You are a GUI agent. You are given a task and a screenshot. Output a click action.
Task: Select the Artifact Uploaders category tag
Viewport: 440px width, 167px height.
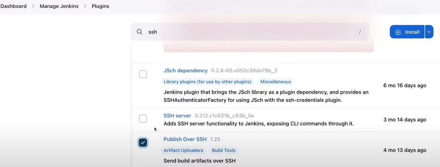(183, 150)
